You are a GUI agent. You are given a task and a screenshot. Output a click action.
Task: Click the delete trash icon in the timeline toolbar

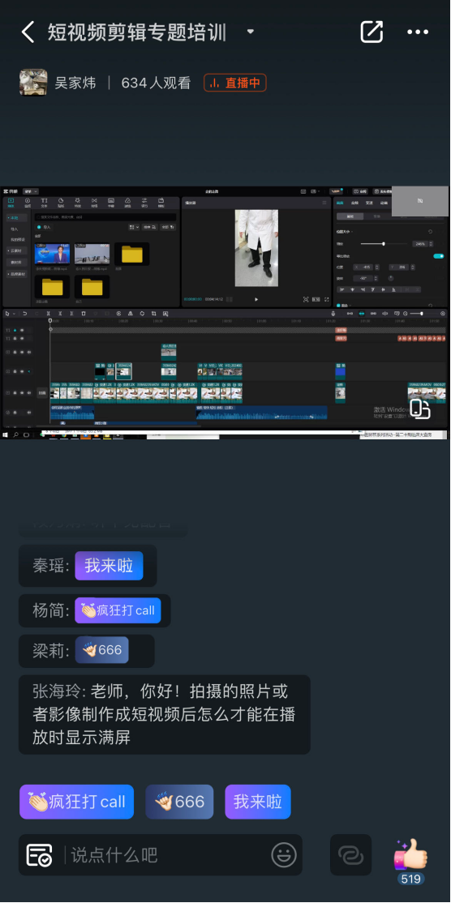[84, 313]
